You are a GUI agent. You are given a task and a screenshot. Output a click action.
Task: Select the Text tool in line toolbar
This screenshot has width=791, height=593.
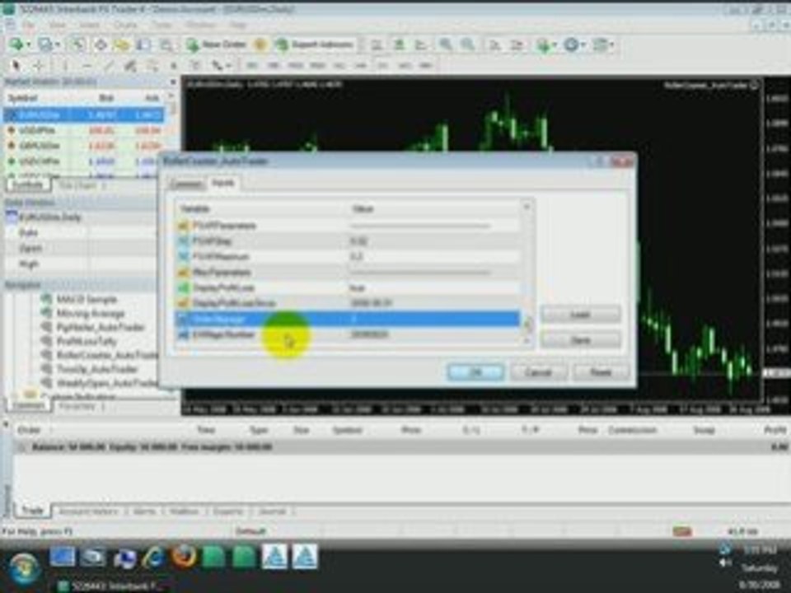coord(174,66)
